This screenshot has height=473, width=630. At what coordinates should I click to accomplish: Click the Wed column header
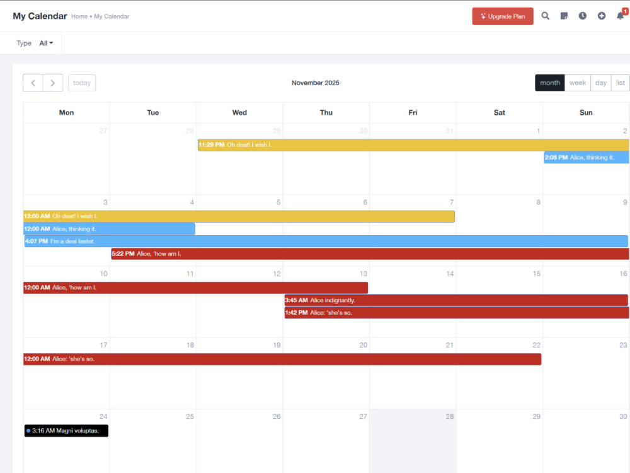[x=239, y=113]
